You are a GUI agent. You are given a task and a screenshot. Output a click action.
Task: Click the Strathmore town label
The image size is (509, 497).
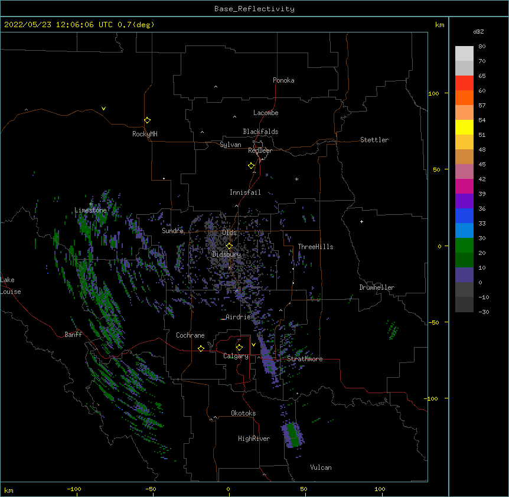click(305, 359)
